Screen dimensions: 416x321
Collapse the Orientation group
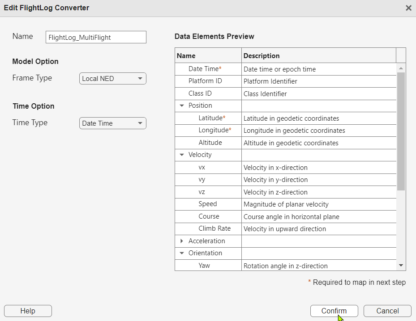coord(182,253)
